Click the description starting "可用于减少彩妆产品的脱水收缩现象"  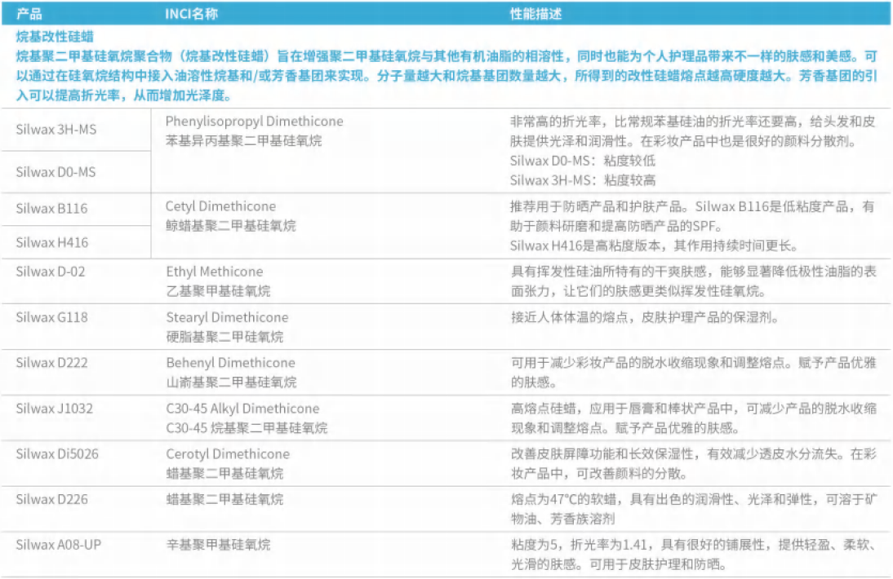(x=693, y=373)
